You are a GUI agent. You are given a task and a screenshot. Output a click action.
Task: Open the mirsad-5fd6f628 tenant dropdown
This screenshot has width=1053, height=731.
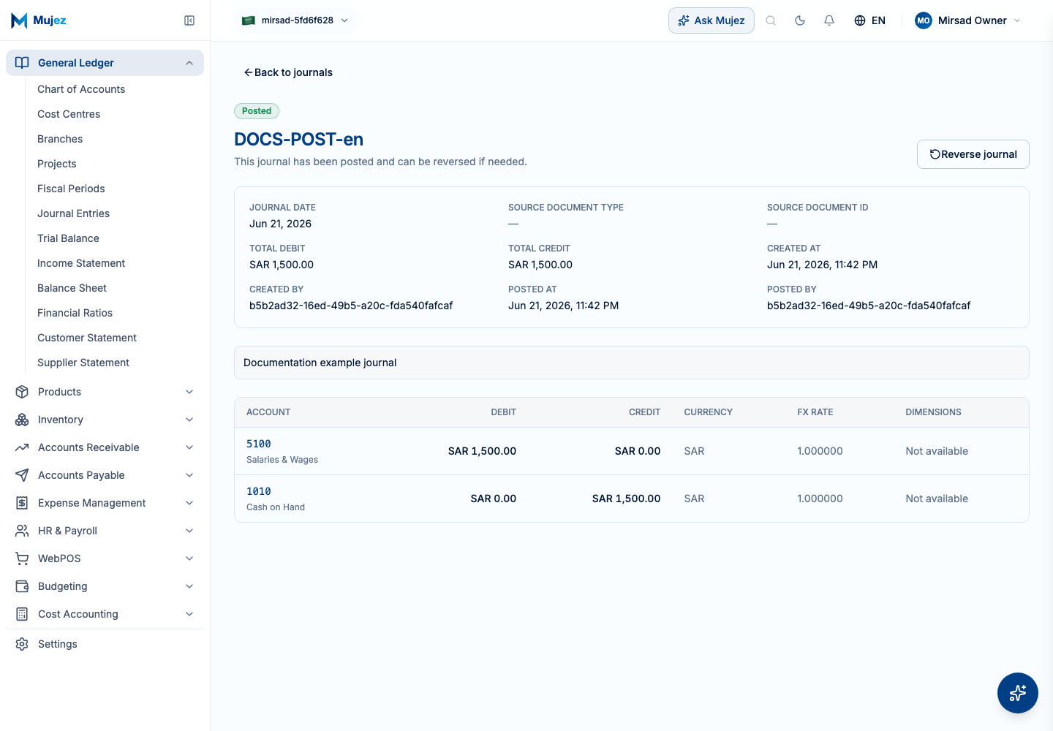coord(295,20)
